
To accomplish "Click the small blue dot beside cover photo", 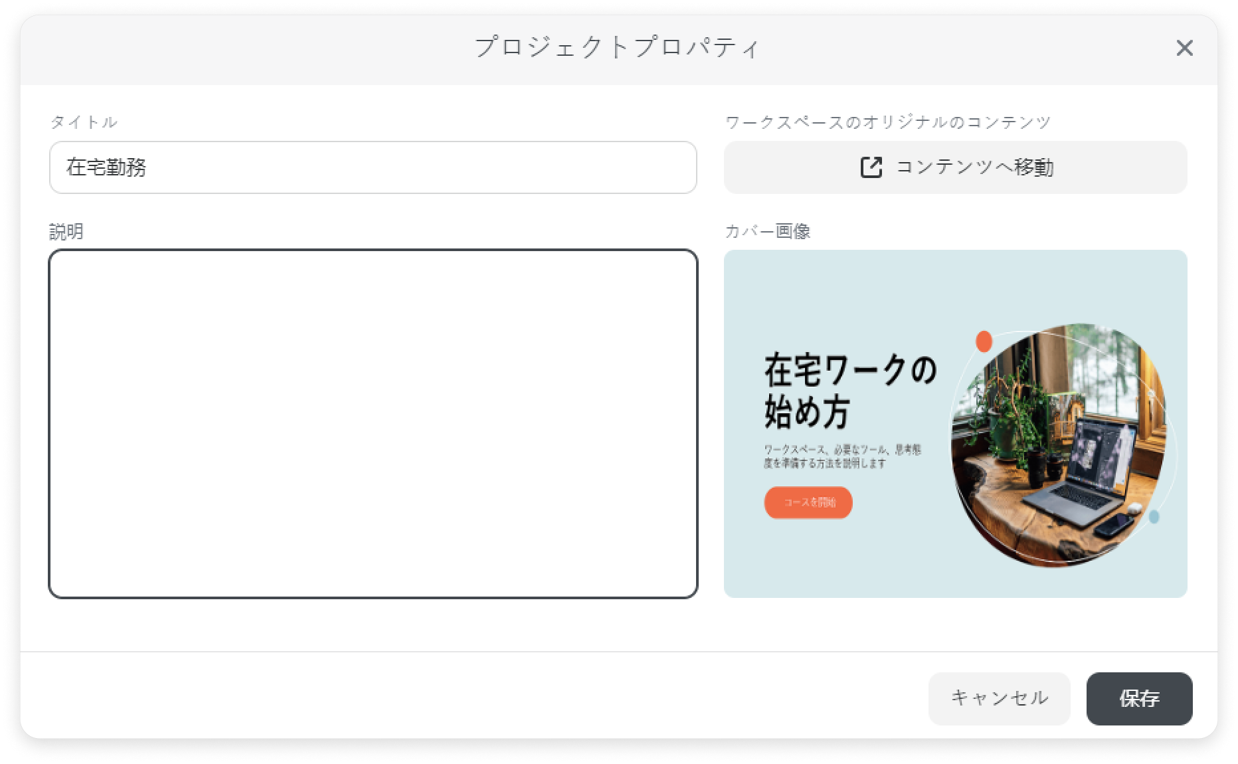I will click(x=1154, y=516).
